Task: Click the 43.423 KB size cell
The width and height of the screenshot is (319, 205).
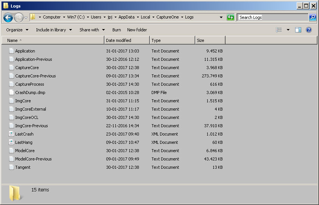Action: tap(213, 159)
